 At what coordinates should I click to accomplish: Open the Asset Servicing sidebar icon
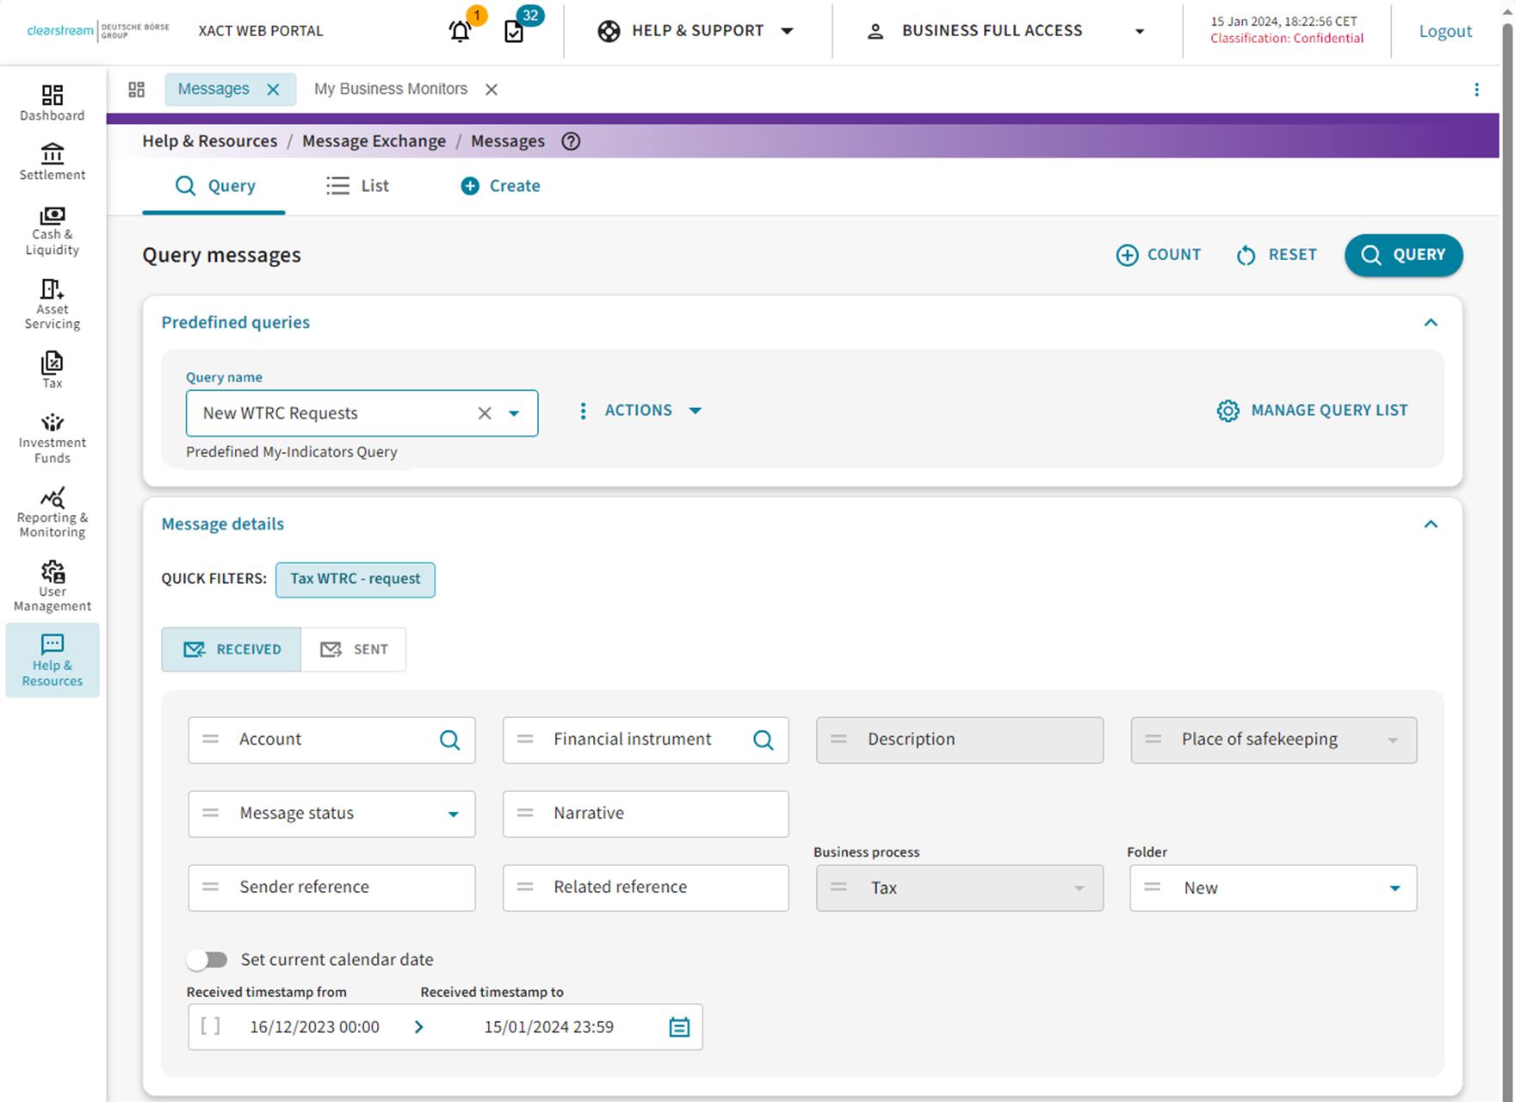pos(53,305)
